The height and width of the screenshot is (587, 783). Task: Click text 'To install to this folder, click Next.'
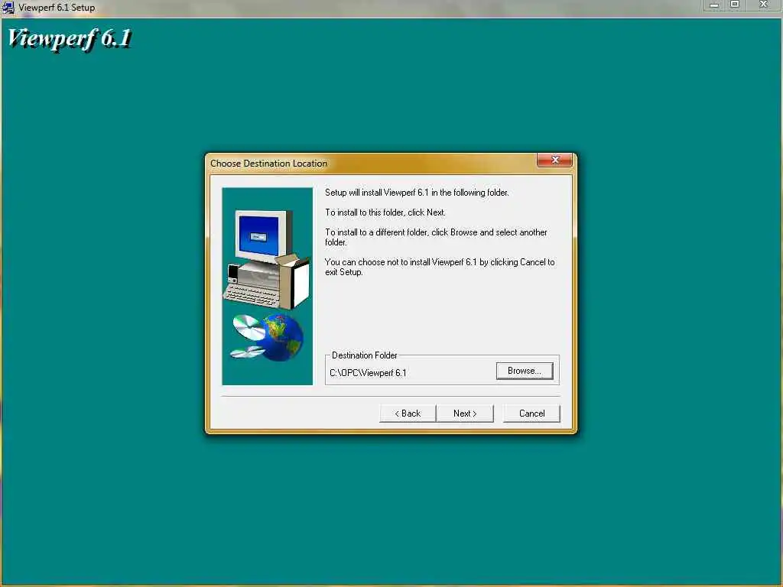point(385,212)
